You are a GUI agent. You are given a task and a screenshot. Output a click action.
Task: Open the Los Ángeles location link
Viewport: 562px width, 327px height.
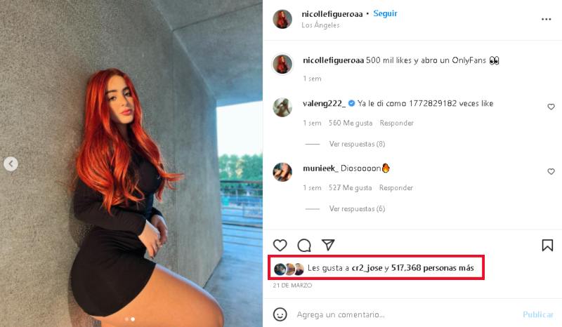pos(320,25)
